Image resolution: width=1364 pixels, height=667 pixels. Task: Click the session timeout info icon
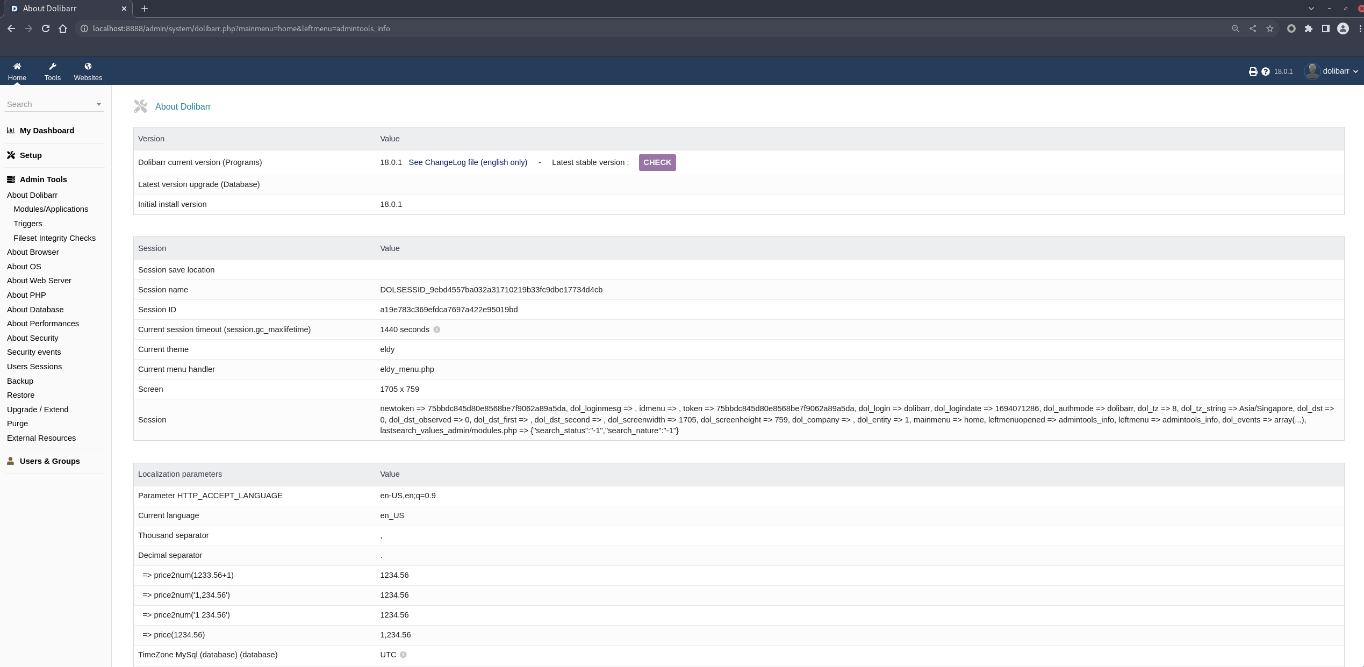[436, 330]
